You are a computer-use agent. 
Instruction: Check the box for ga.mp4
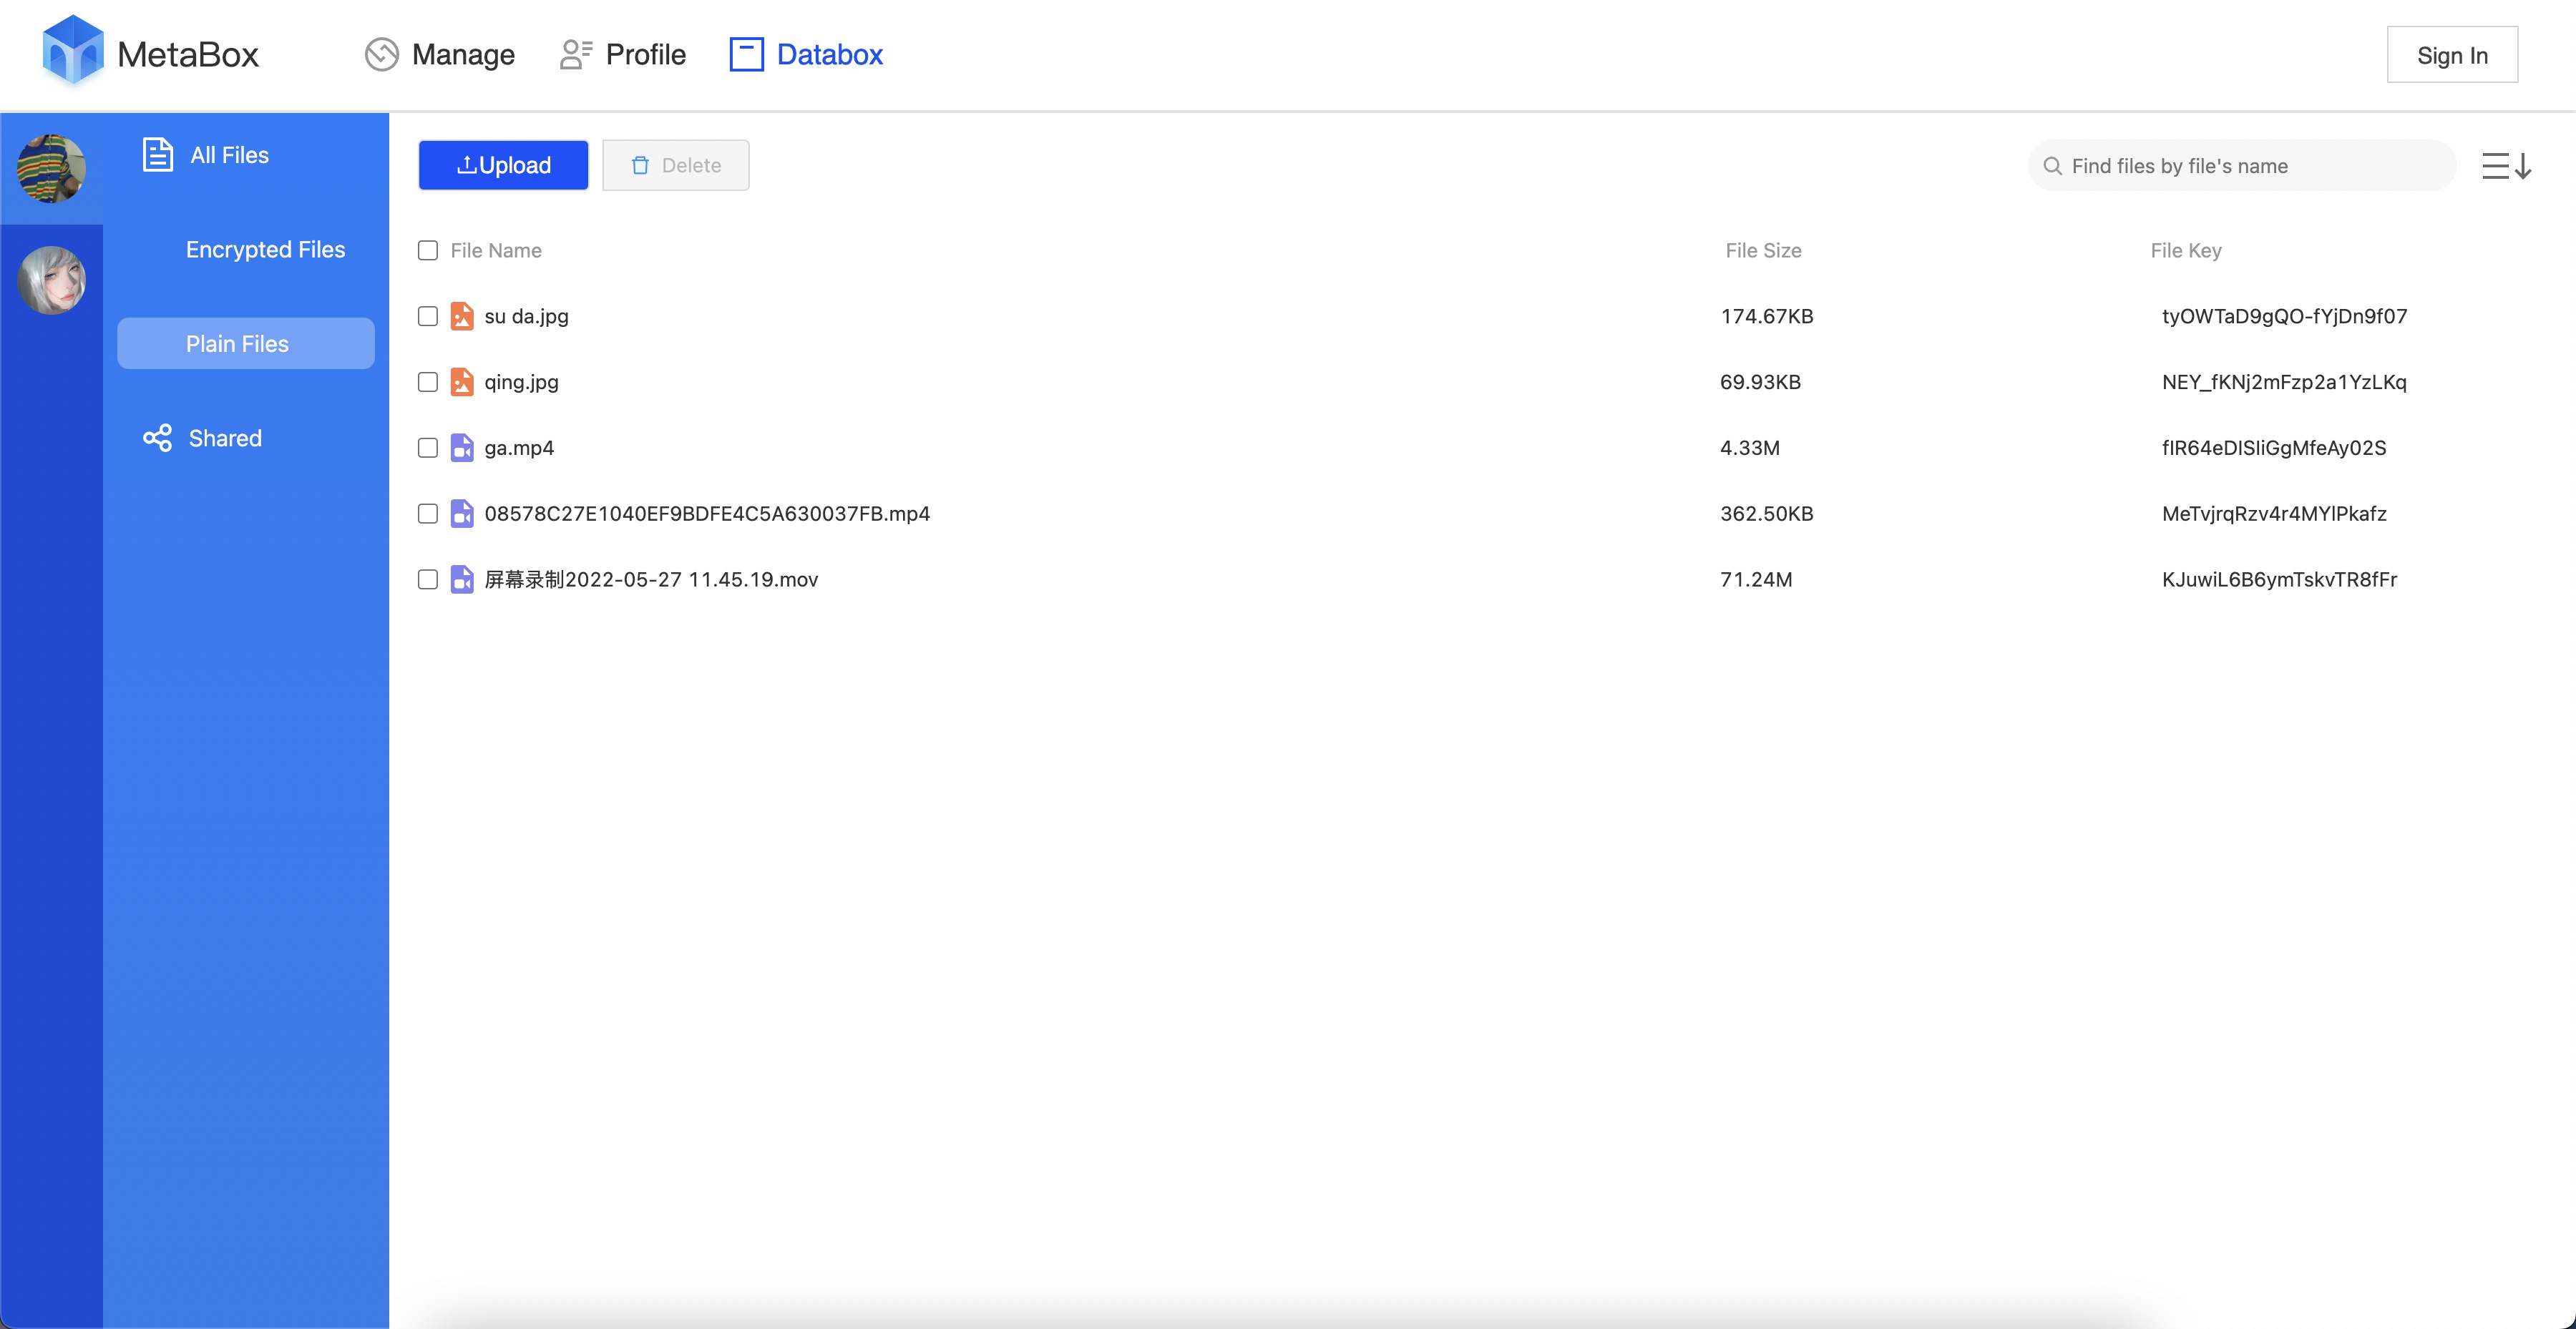[428, 448]
